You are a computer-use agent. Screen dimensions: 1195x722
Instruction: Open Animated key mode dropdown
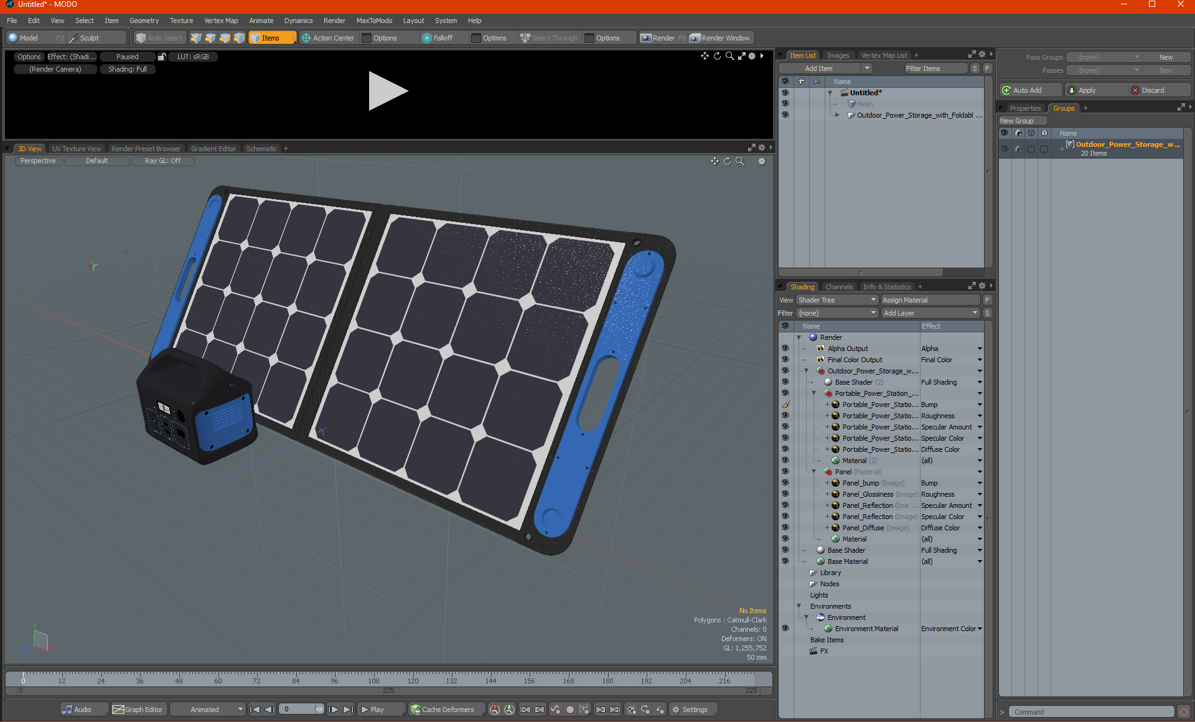(x=207, y=710)
